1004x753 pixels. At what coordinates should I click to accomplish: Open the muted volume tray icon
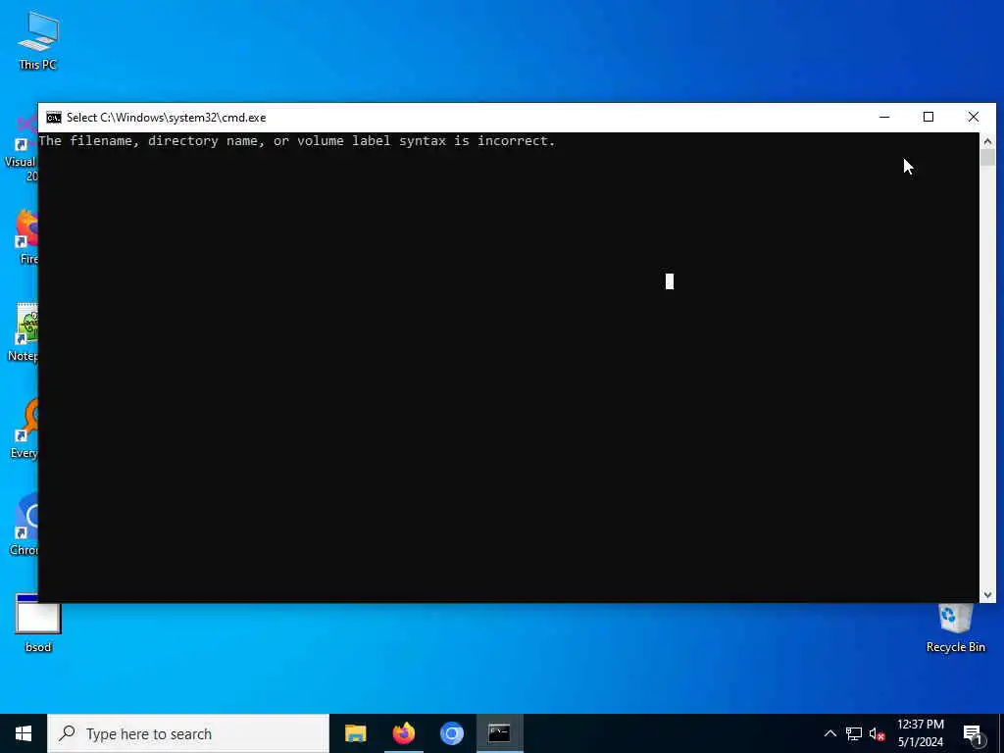coord(877,733)
